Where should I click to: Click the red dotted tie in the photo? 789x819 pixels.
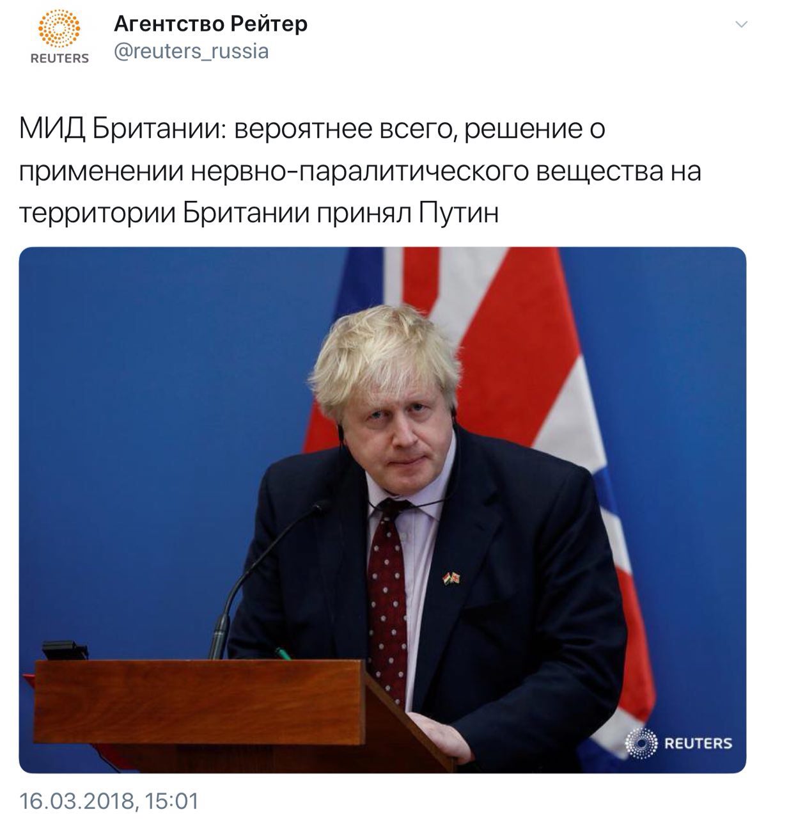pos(387,601)
